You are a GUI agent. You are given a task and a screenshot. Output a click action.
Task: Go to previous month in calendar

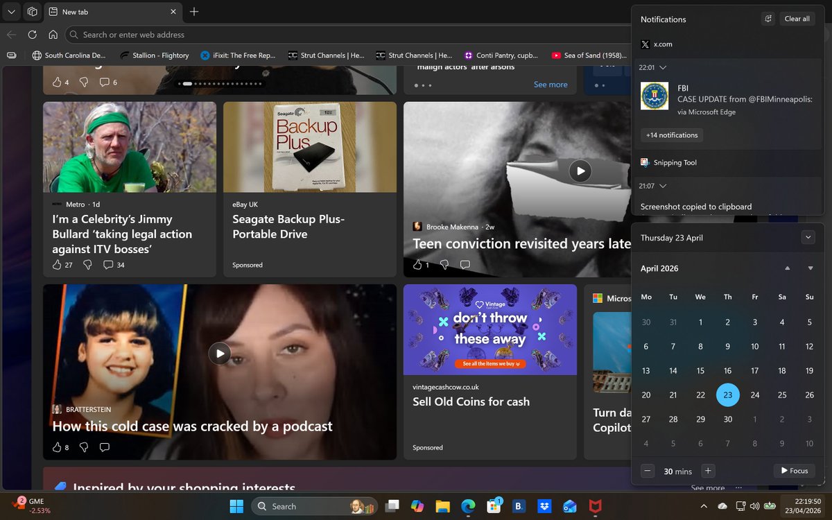click(787, 268)
